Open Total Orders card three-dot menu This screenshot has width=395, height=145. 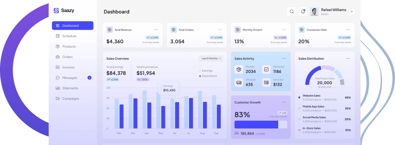click(x=220, y=30)
